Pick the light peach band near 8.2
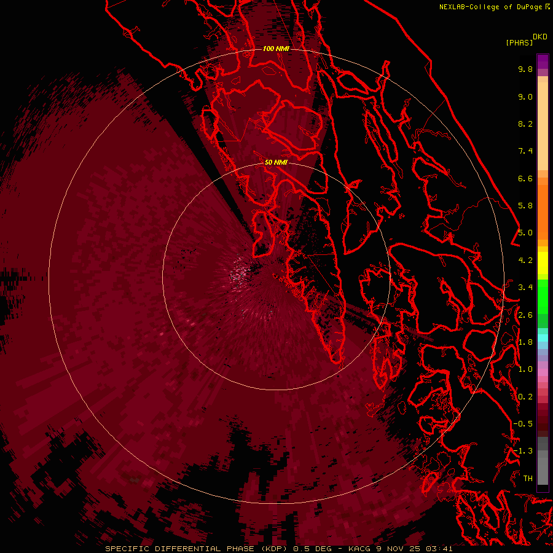This screenshot has width=553, height=553. click(x=543, y=126)
